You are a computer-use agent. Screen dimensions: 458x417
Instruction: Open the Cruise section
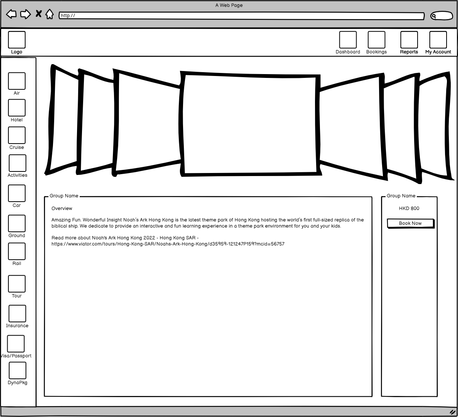(17, 136)
